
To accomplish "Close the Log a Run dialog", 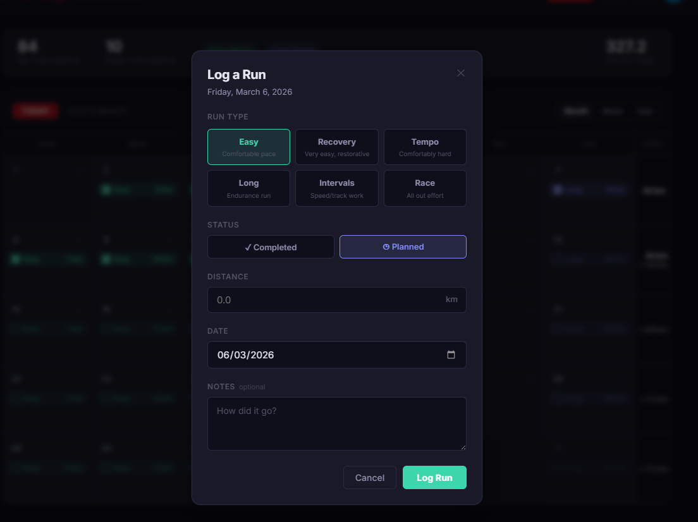I will click(x=461, y=73).
